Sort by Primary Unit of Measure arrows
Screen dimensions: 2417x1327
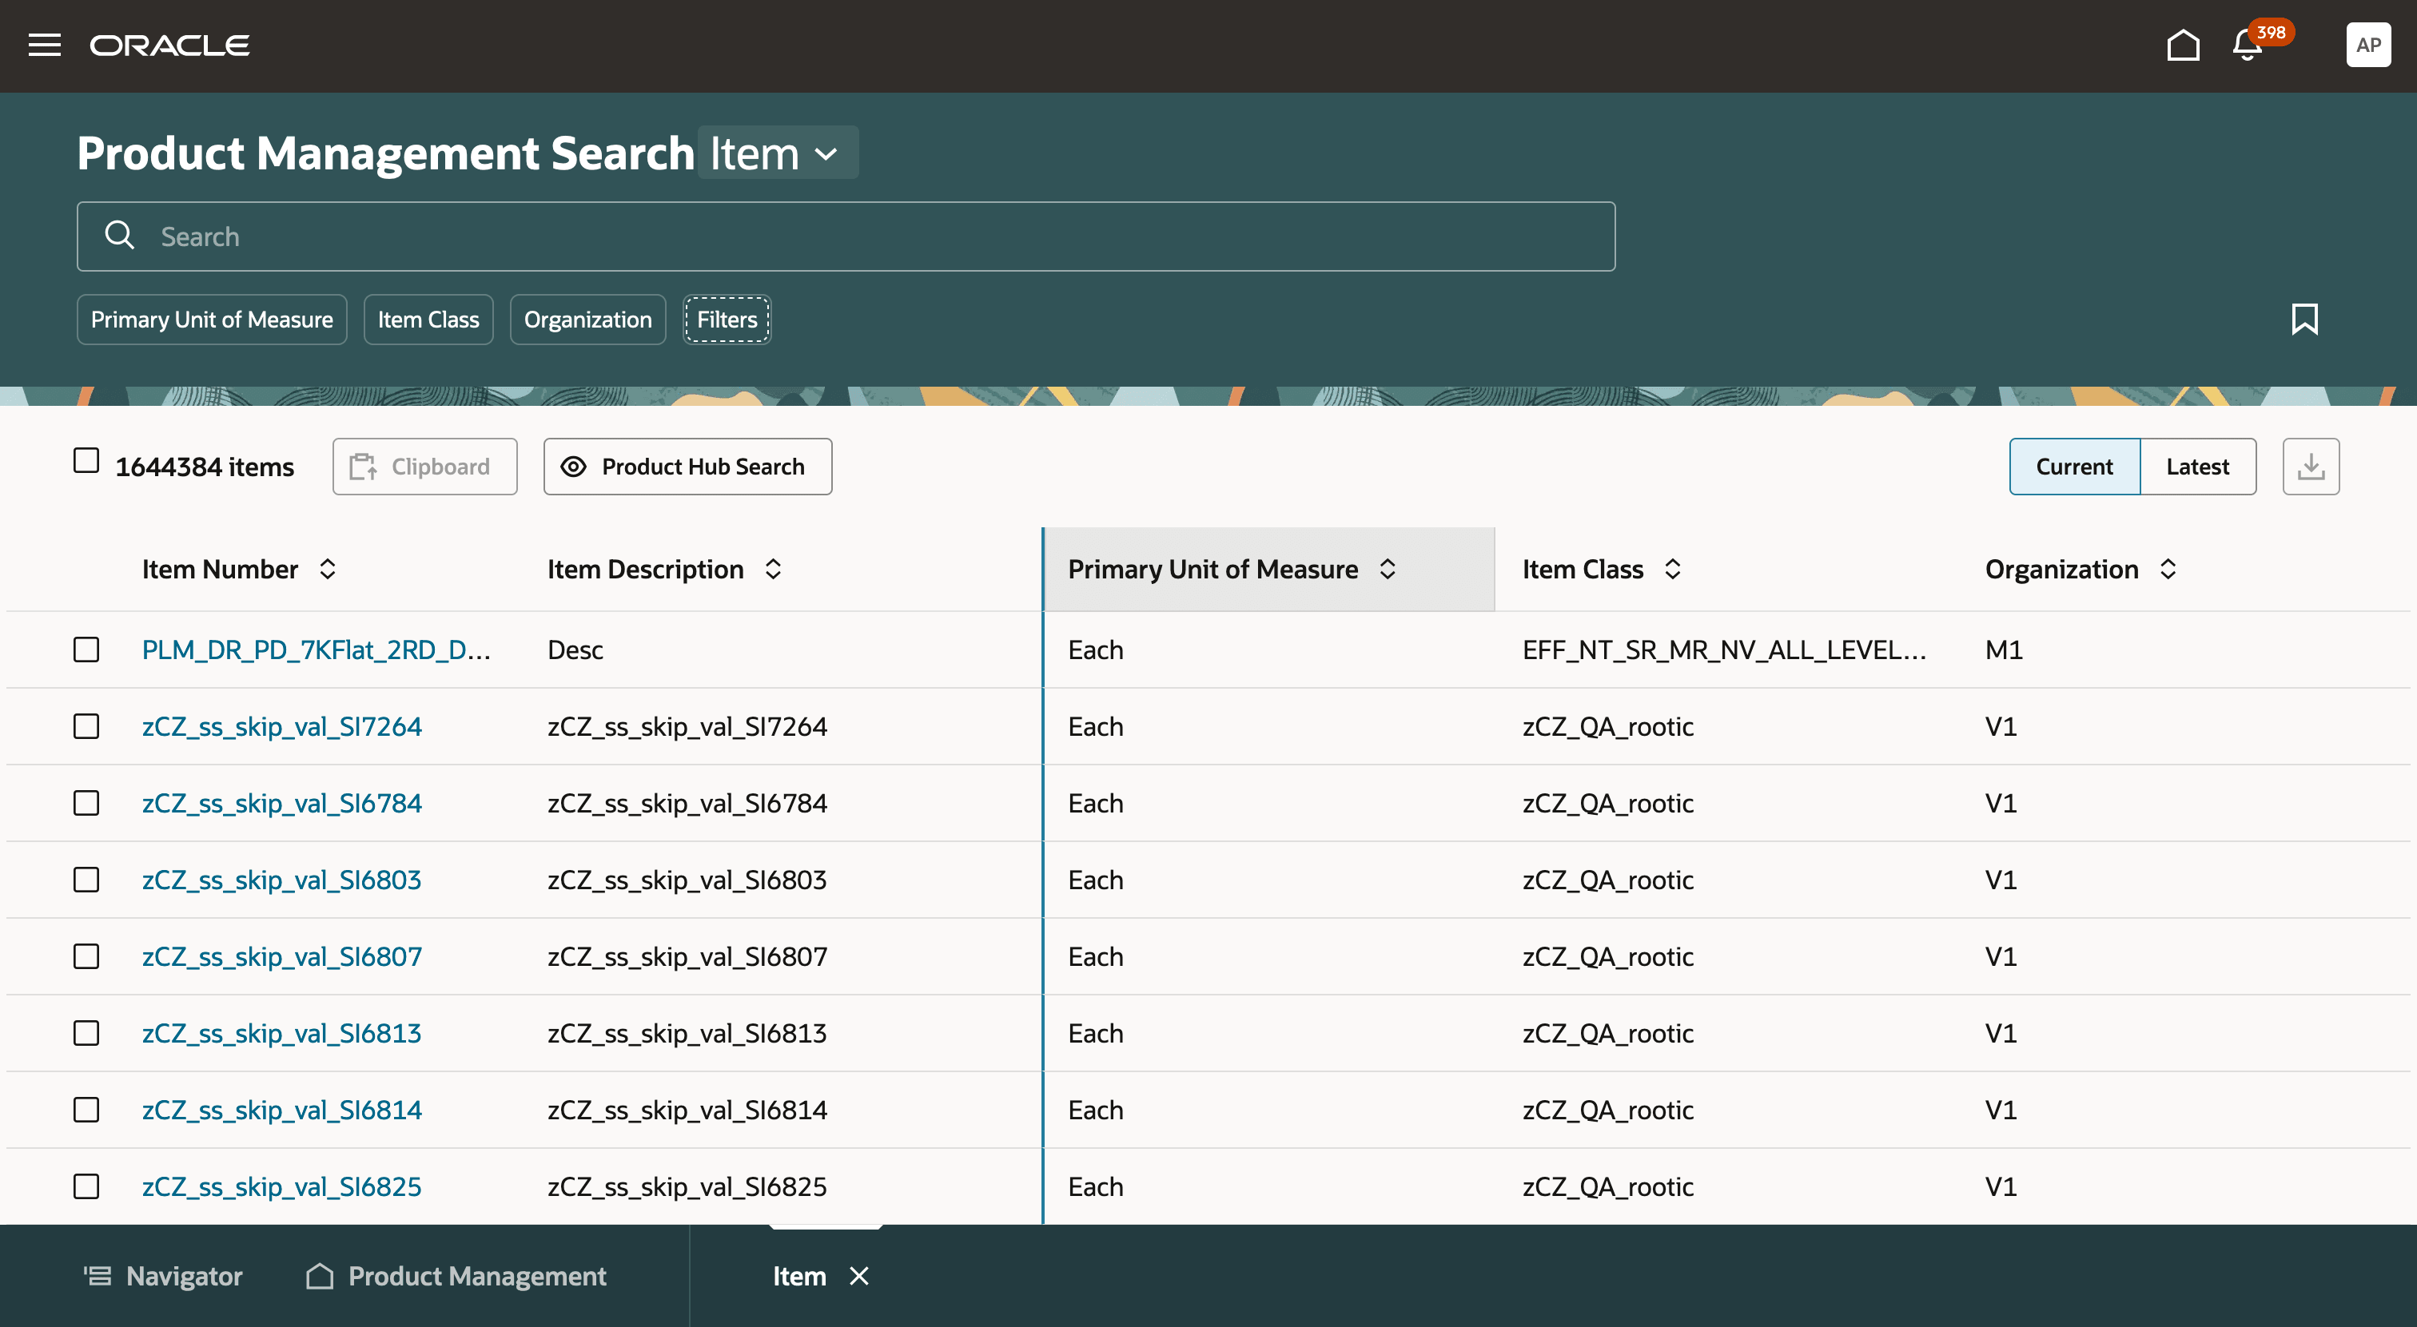tap(1387, 570)
